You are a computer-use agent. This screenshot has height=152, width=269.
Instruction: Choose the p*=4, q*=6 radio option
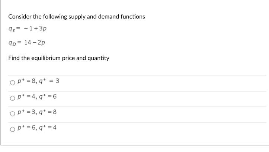12,98
